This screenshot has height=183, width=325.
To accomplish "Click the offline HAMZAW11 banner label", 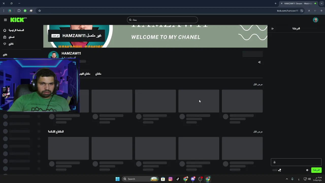I will (x=76, y=36).
